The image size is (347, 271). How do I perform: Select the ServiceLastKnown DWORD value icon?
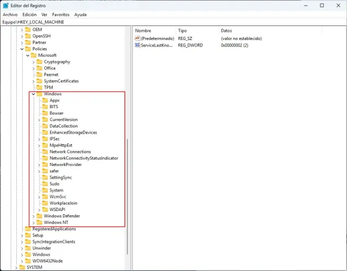tap(137, 45)
